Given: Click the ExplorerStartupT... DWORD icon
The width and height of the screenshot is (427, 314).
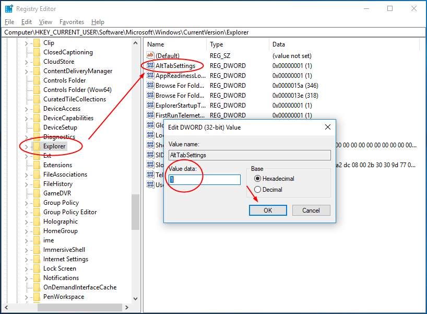Looking at the screenshot, I should [150, 106].
